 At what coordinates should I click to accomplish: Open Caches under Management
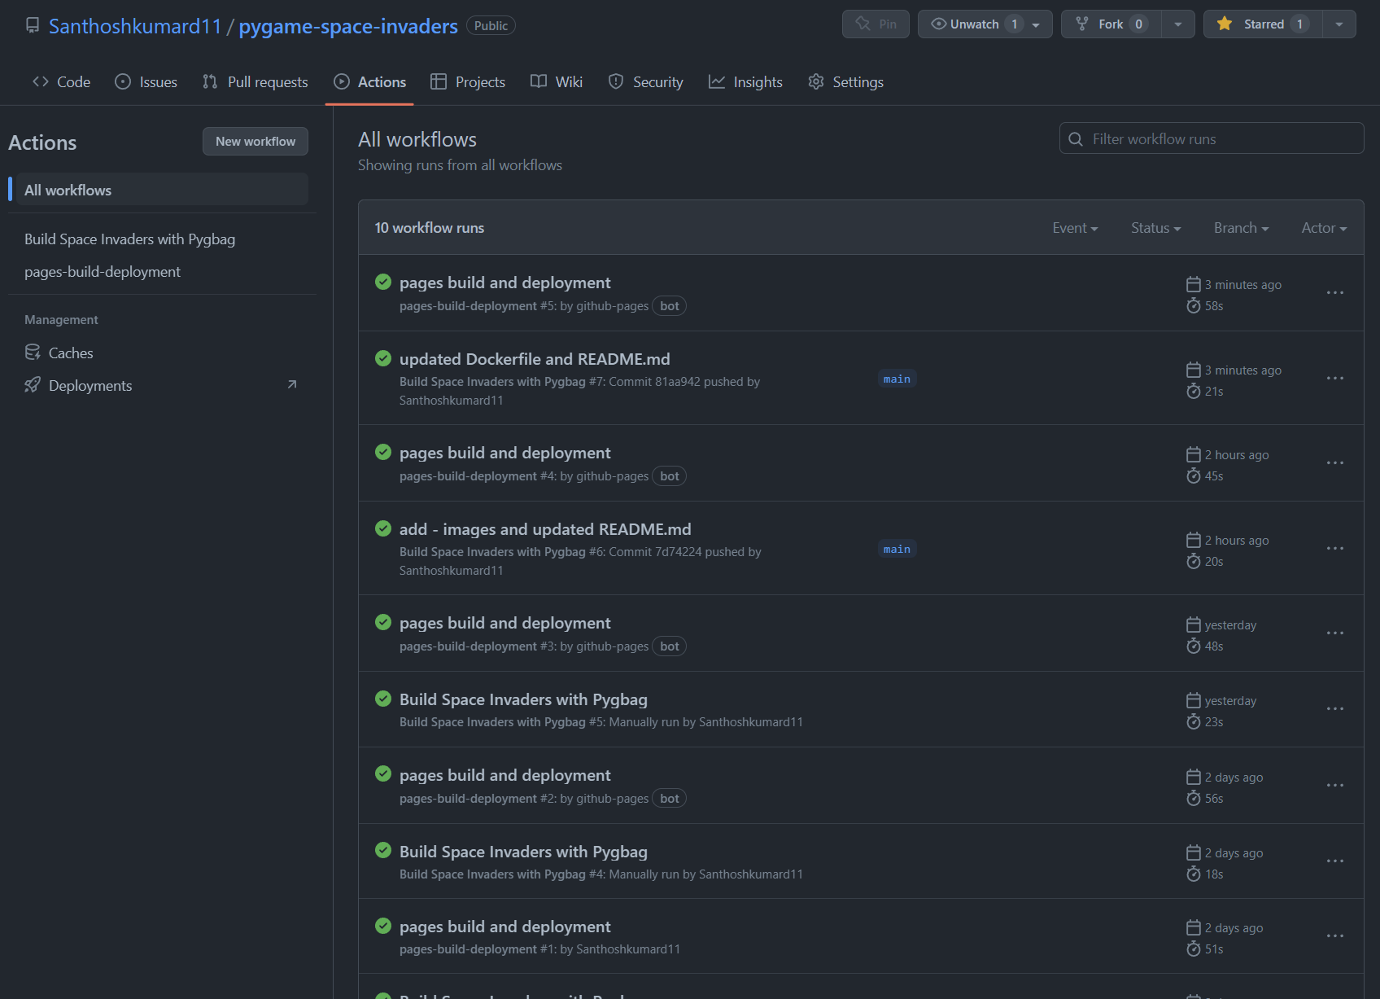[71, 353]
